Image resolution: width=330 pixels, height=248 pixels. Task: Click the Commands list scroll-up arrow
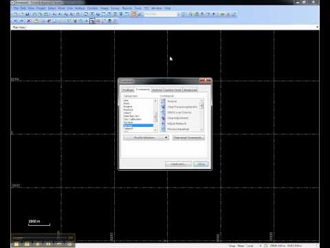(x=201, y=101)
